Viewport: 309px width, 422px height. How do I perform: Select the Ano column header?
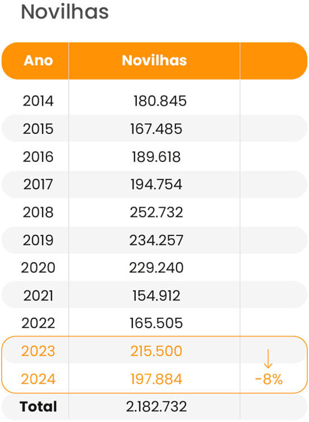click(38, 60)
